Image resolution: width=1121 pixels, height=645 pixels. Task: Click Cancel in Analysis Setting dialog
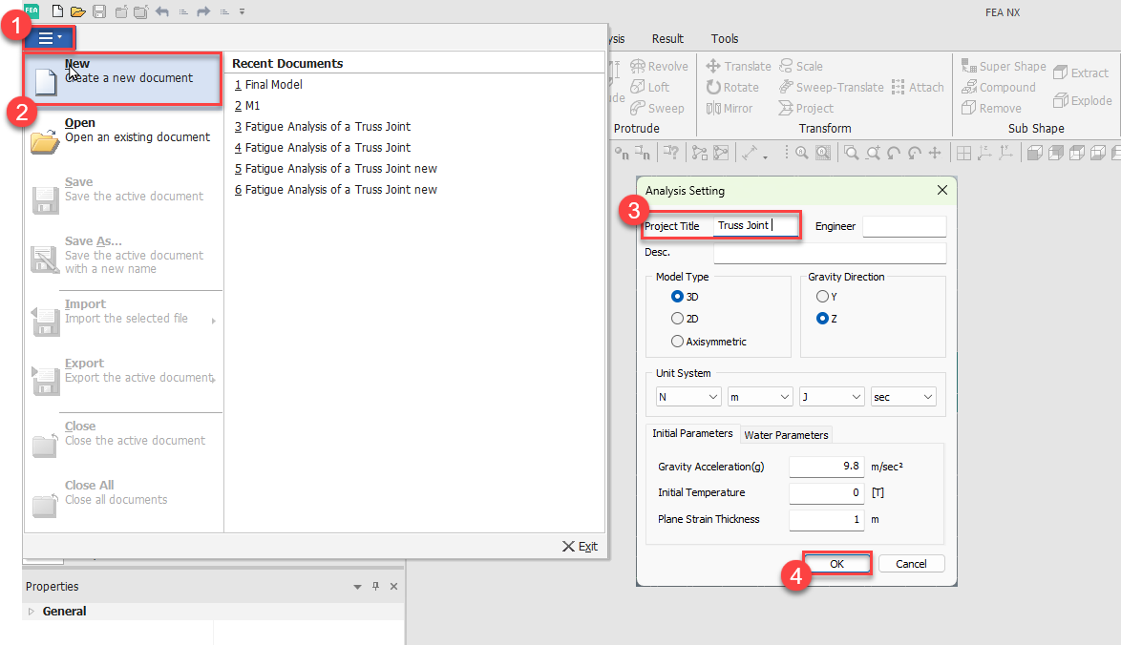[x=911, y=563]
